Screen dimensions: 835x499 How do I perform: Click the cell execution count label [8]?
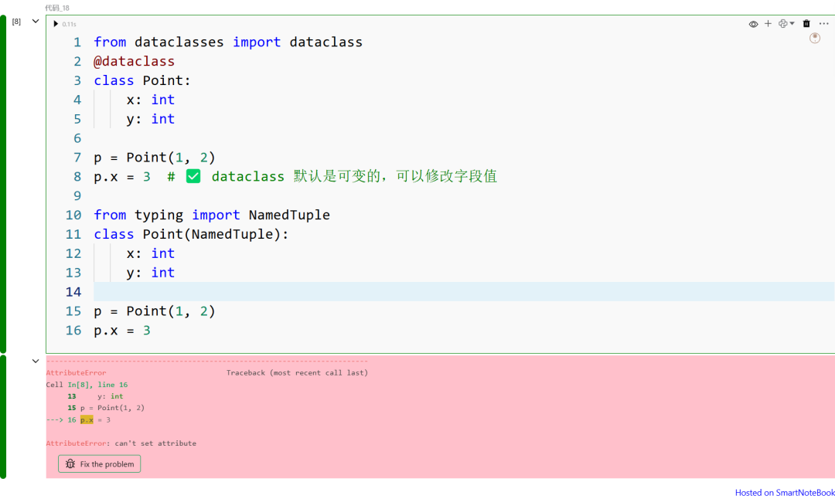[16, 21]
